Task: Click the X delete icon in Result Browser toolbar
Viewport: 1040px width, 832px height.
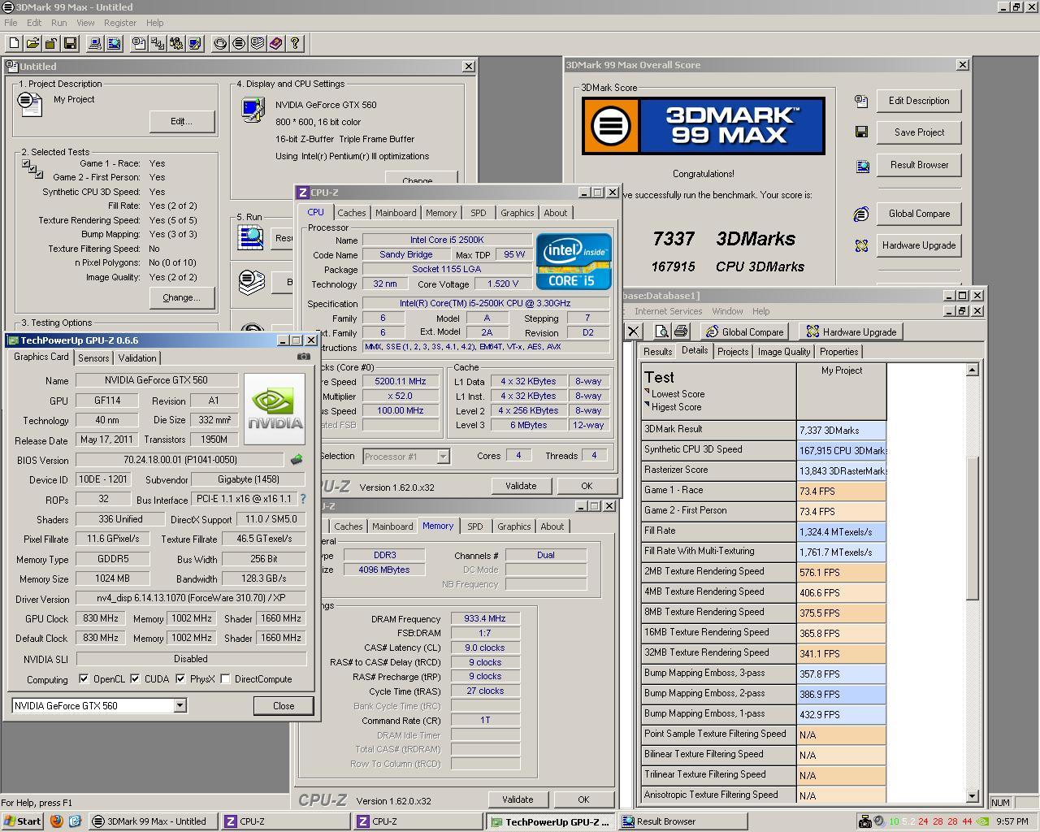Action: tap(634, 331)
